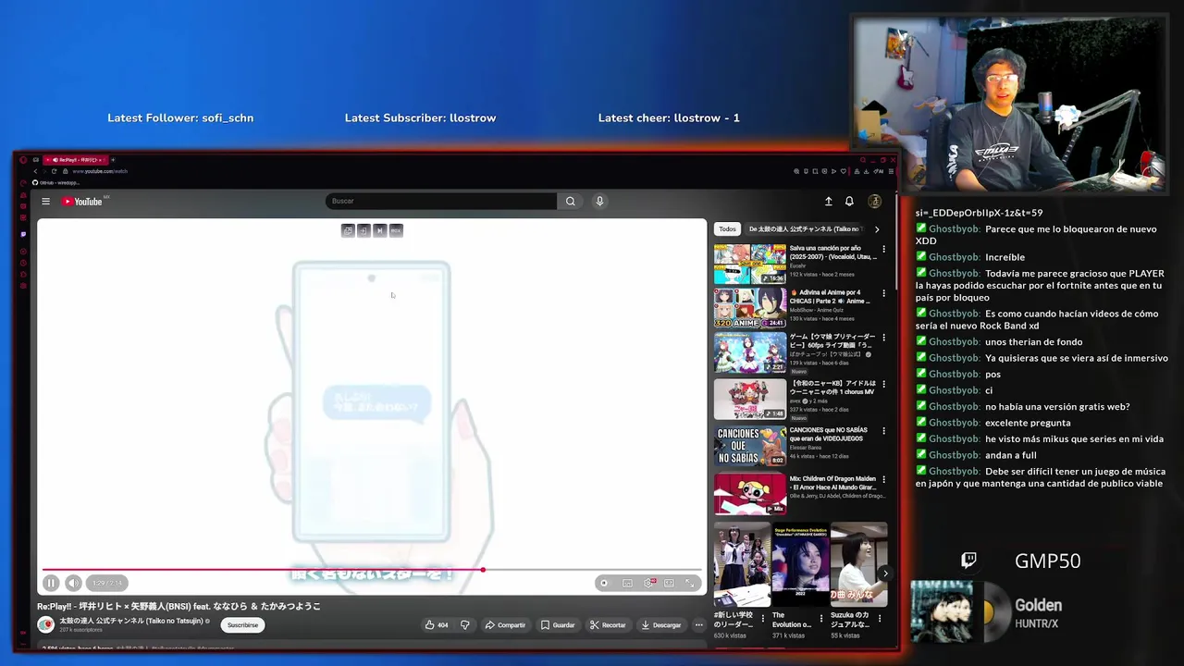Open the account avatar menu
This screenshot has height=666, width=1184.
point(874,201)
